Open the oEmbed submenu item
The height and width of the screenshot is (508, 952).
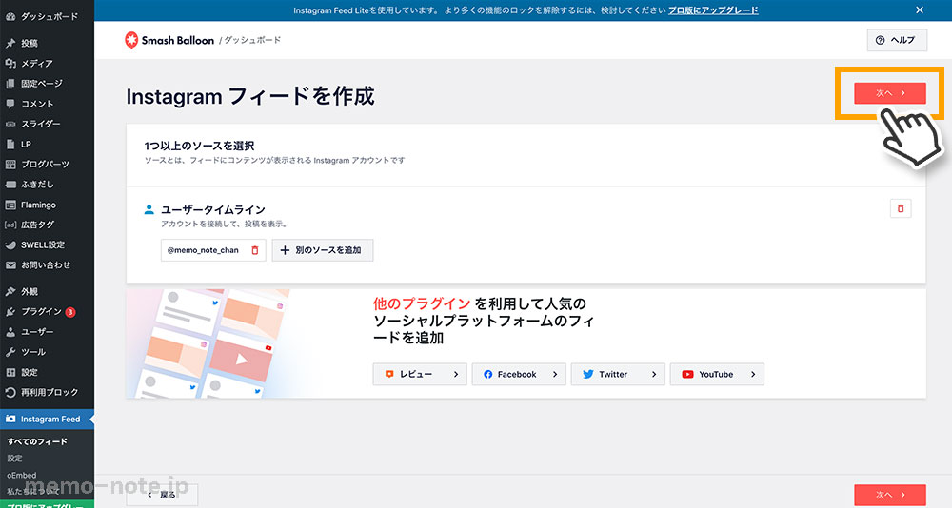click(x=21, y=475)
